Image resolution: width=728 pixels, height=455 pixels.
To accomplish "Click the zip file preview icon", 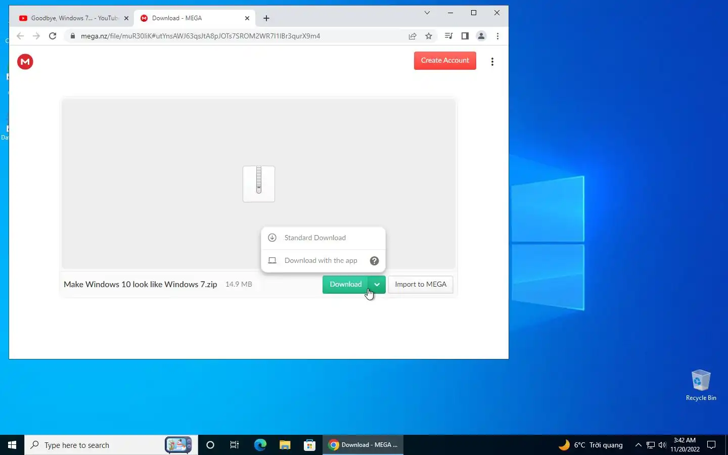I will click(259, 184).
